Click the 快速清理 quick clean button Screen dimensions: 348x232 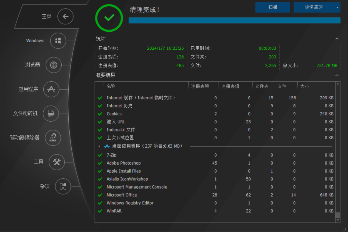click(x=314, y=7)
